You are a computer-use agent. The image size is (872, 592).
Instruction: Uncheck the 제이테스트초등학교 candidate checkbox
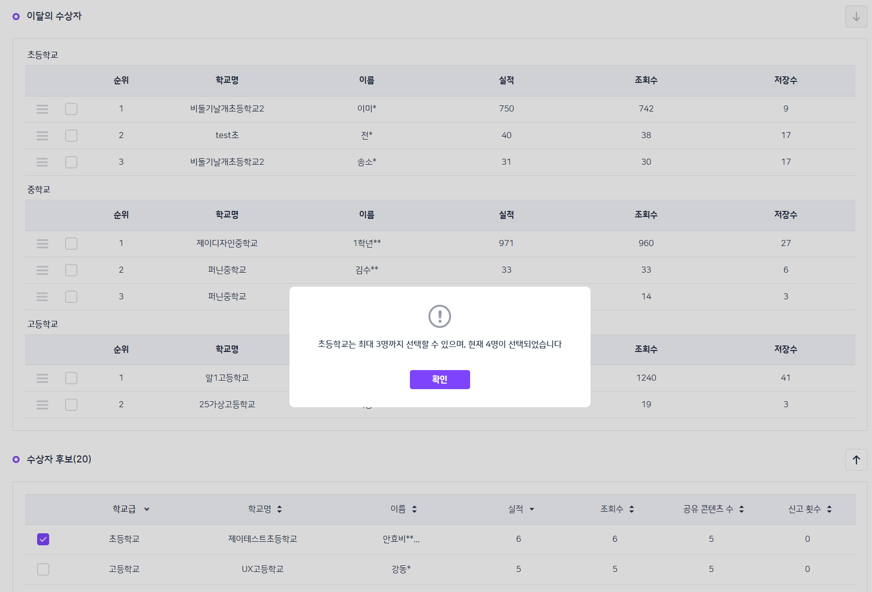[x=43, y=539]
